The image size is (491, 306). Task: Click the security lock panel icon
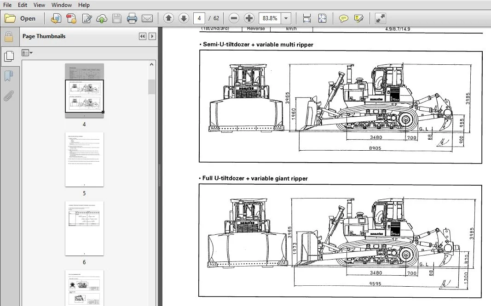tap(9, 37)
